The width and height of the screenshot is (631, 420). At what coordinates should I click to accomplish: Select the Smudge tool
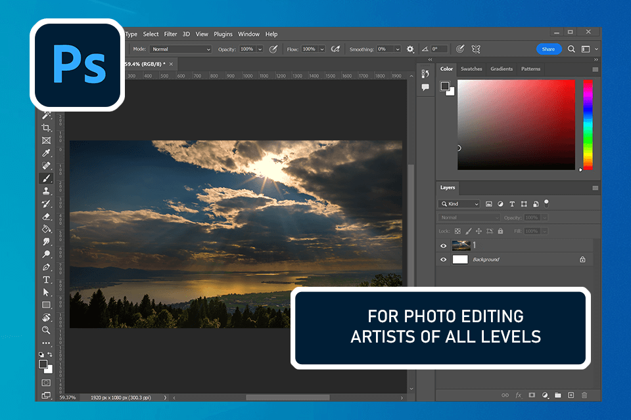(46, 241)
